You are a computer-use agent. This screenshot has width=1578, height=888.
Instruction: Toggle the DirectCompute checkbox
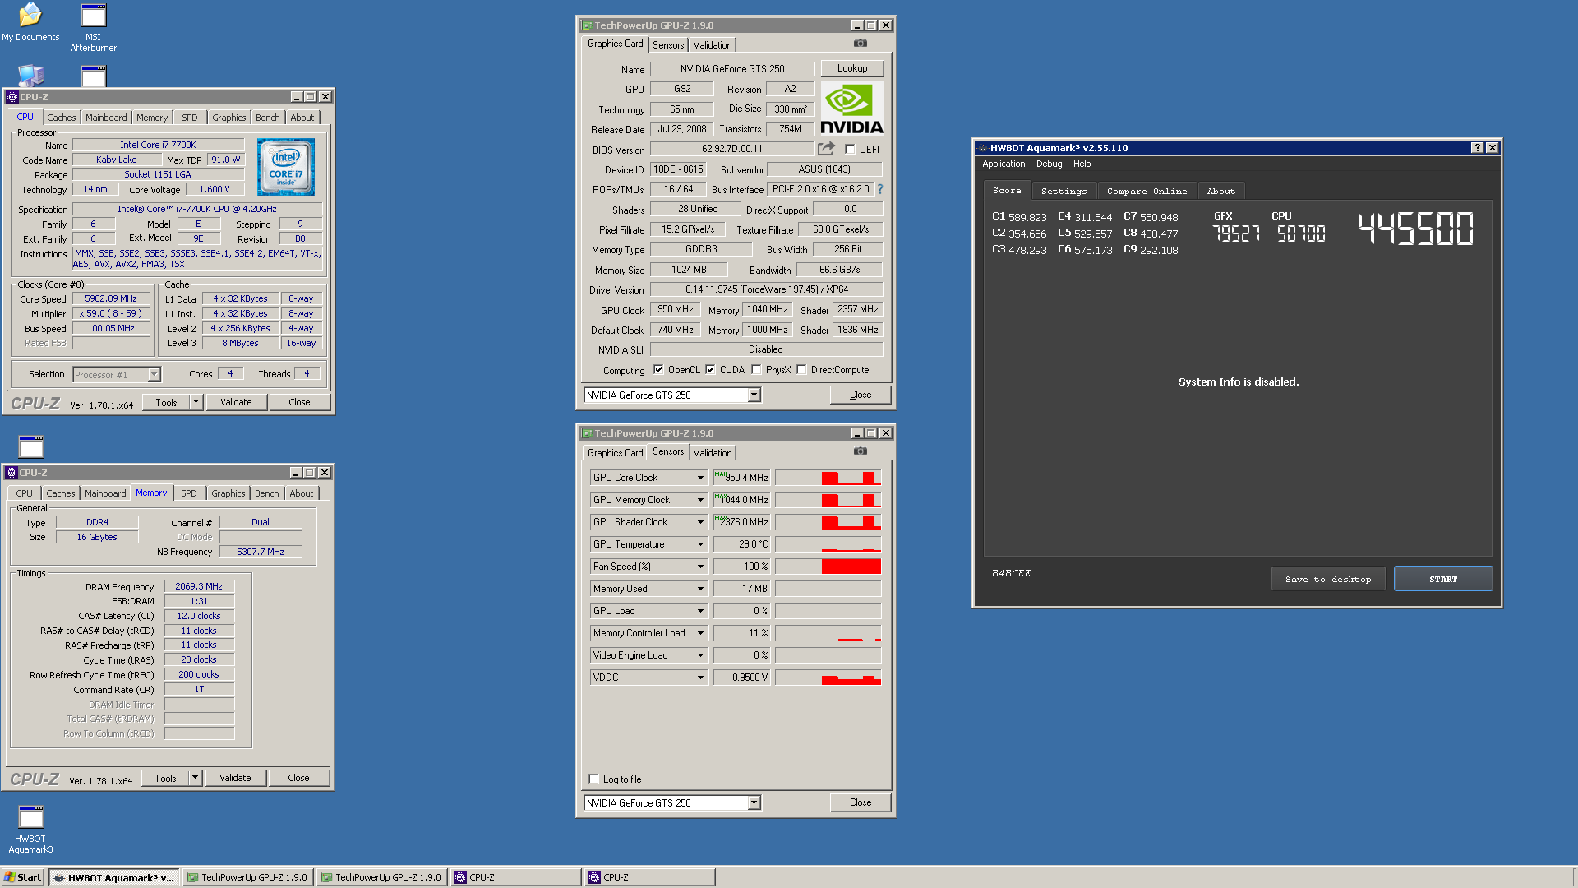[801, 370]
